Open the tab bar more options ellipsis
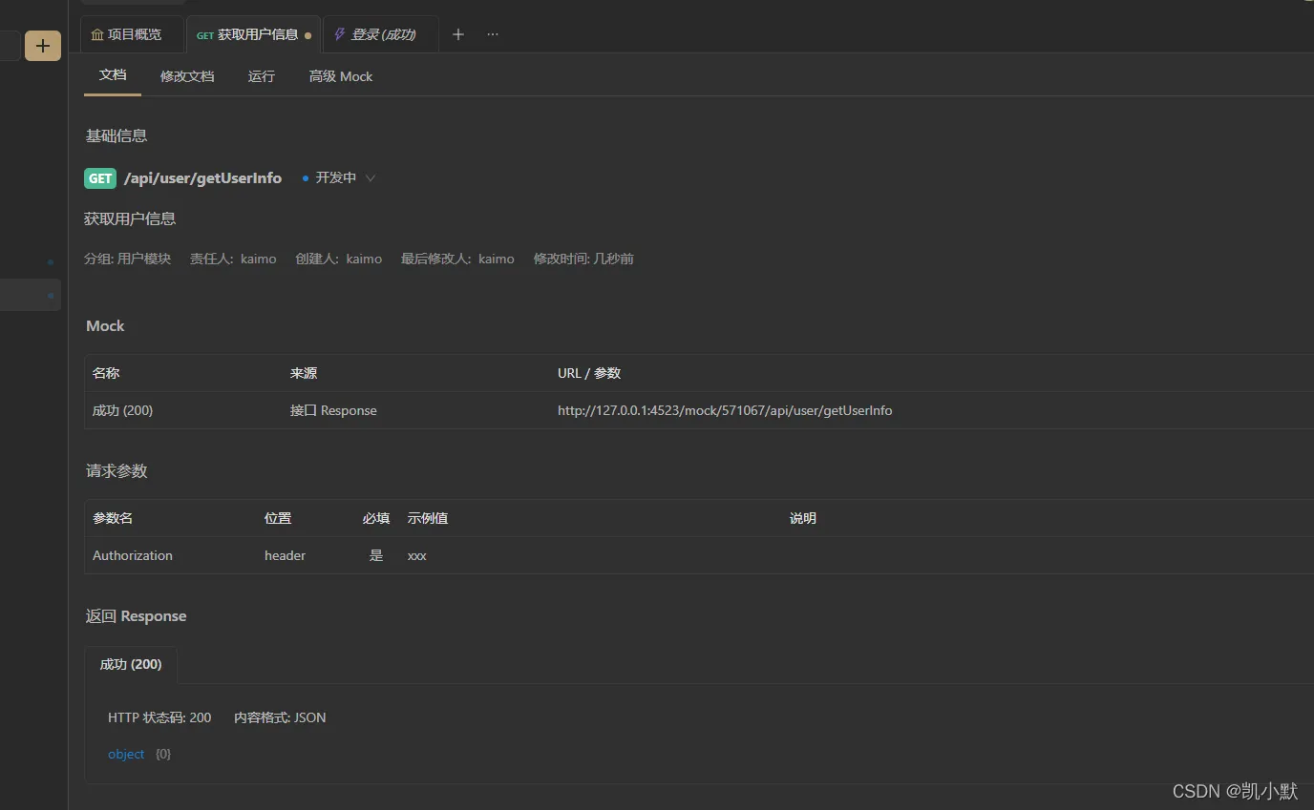 493,34
